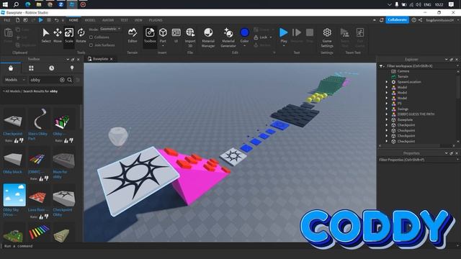Select Terrain in Explorer
The image size is (461, 259).
tap(403, 77)
